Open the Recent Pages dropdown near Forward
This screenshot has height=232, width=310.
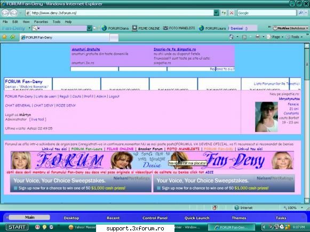coord(20,13)
